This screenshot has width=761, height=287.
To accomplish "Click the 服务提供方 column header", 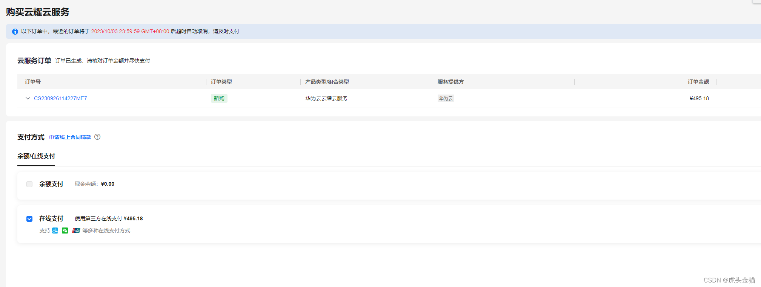I will (450, 82).
